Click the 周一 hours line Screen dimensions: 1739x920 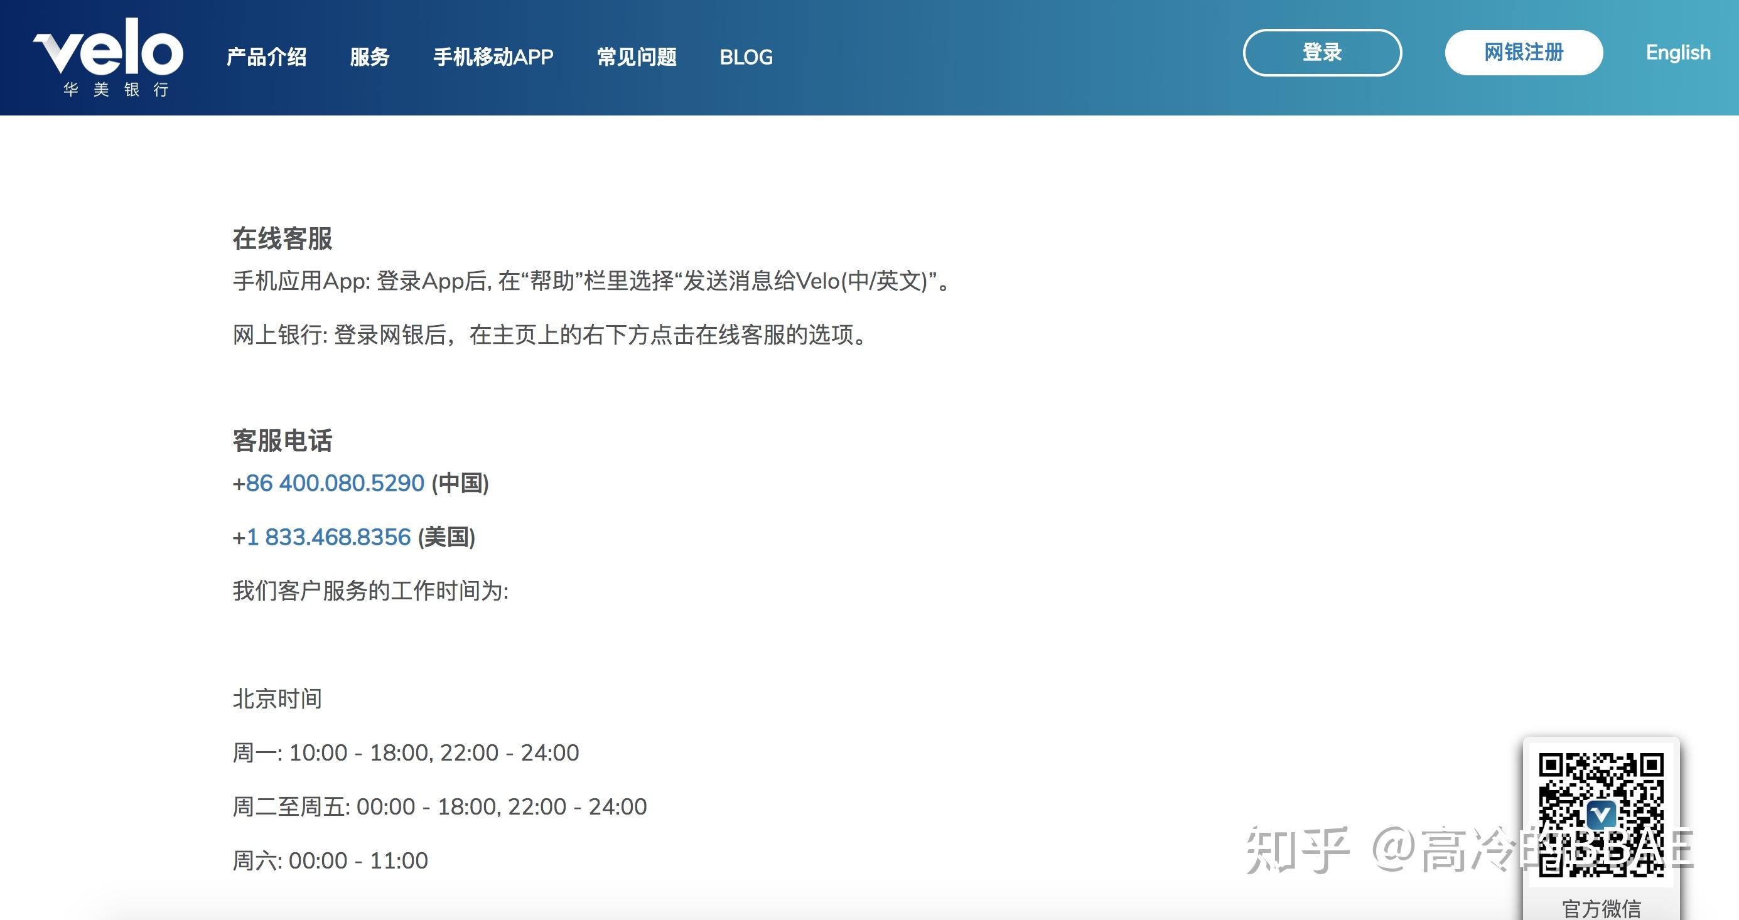(x=406, y=753)
